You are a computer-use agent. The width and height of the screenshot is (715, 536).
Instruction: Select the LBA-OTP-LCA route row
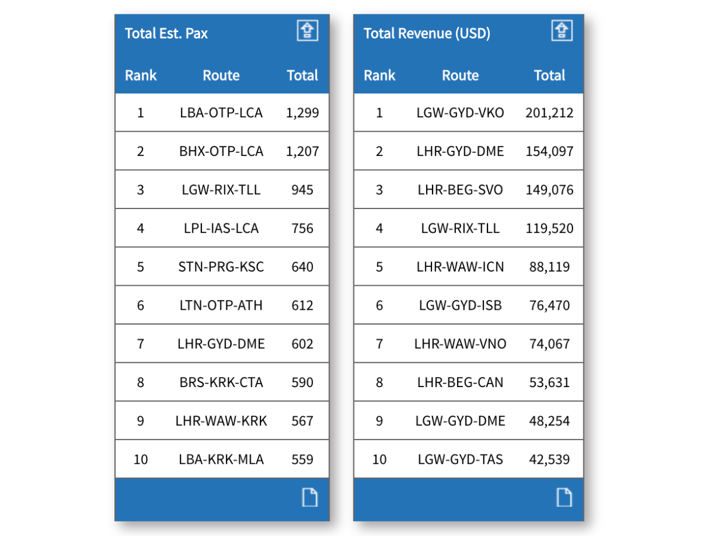(x=221, y=113)
